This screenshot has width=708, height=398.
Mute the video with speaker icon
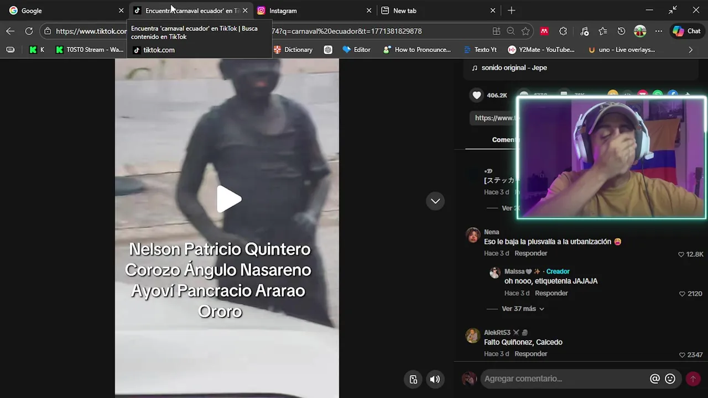pos(435,379)
